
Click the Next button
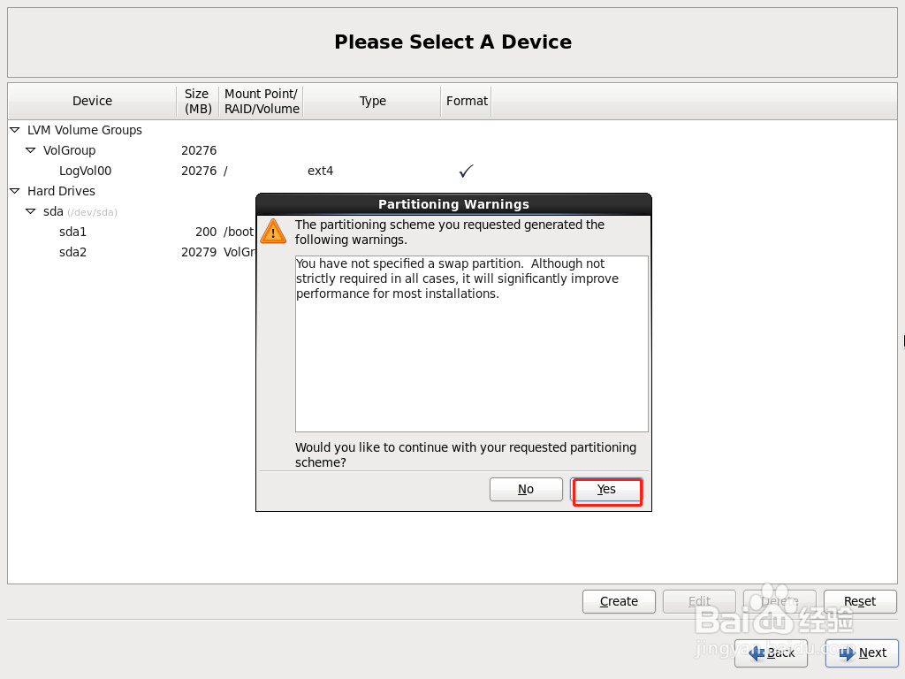pos(862,653)
